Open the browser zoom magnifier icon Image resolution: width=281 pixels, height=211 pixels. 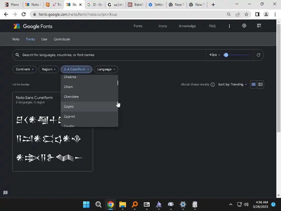(x=229, y=14)
